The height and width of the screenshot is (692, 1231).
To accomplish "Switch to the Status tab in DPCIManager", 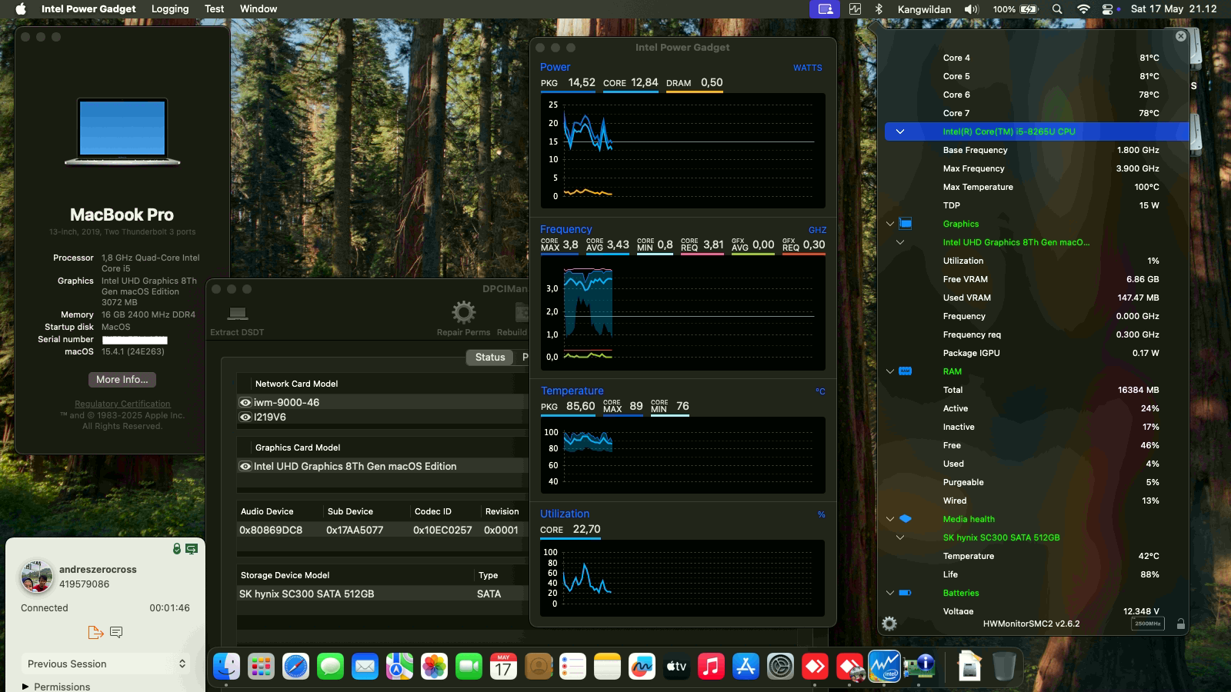I will 489,357.
